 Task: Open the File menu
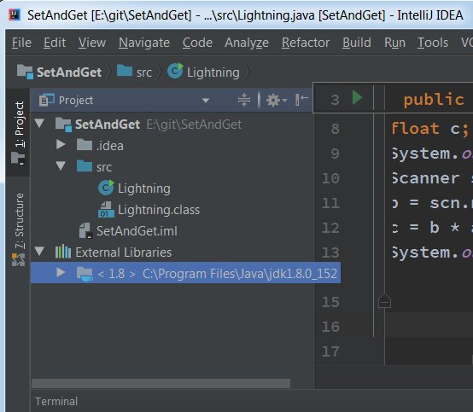coord(21,43)
